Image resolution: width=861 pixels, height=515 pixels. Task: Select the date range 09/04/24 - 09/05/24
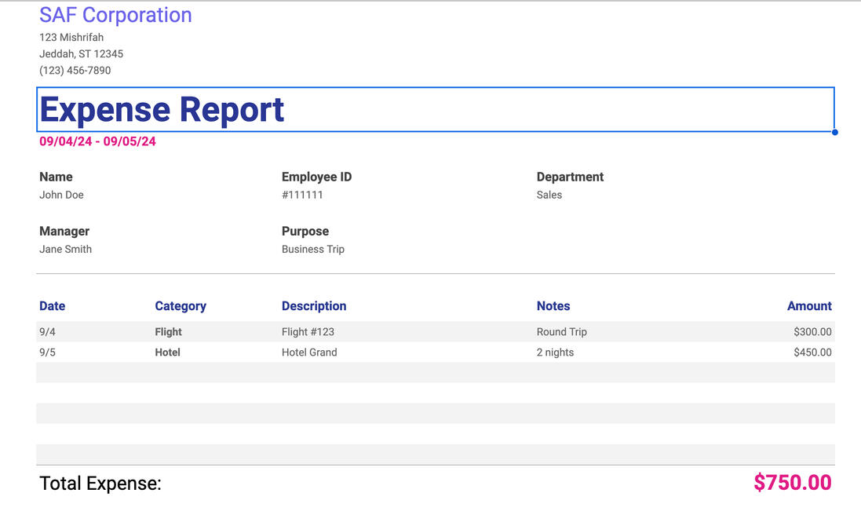point(97,141)
